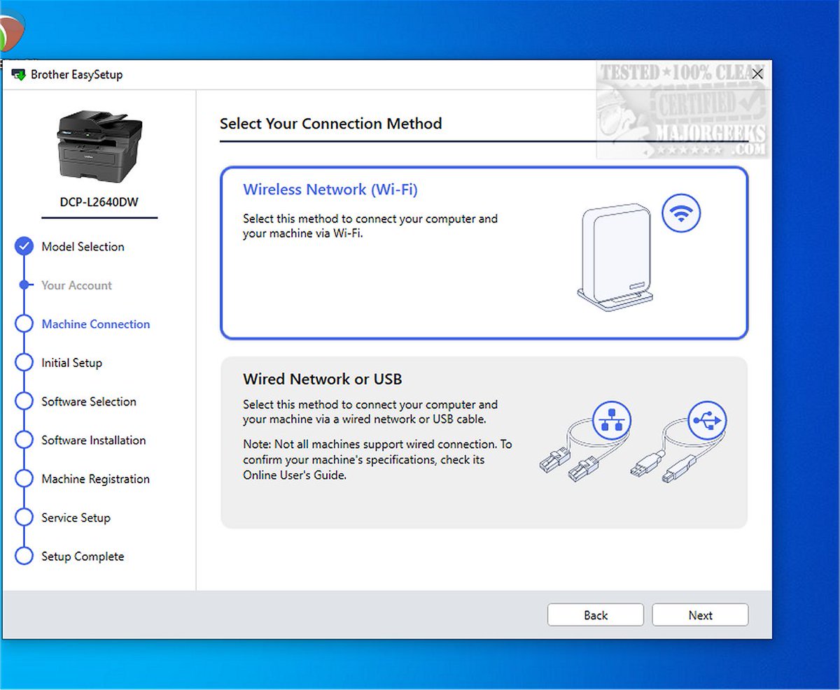Click the Model Selection checkmark circle
840x690 pixels.
pos(24,246)
